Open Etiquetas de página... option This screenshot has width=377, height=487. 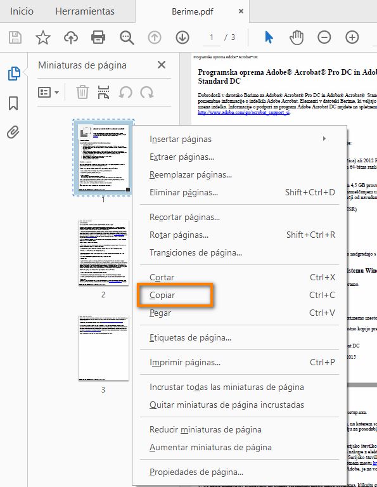coord(239,337)
